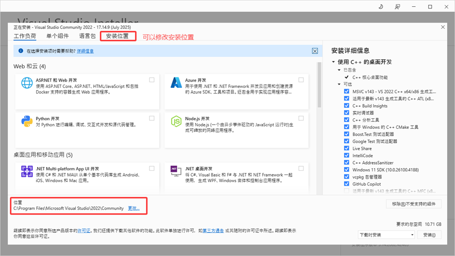Open the feedback icon in title bar
455x256 pixels.
click(397, 6)
